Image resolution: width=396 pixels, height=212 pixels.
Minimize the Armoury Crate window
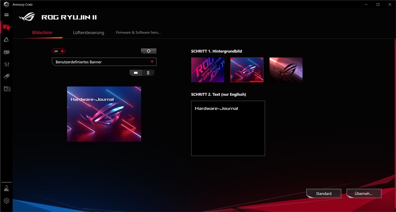pos(366,4)
